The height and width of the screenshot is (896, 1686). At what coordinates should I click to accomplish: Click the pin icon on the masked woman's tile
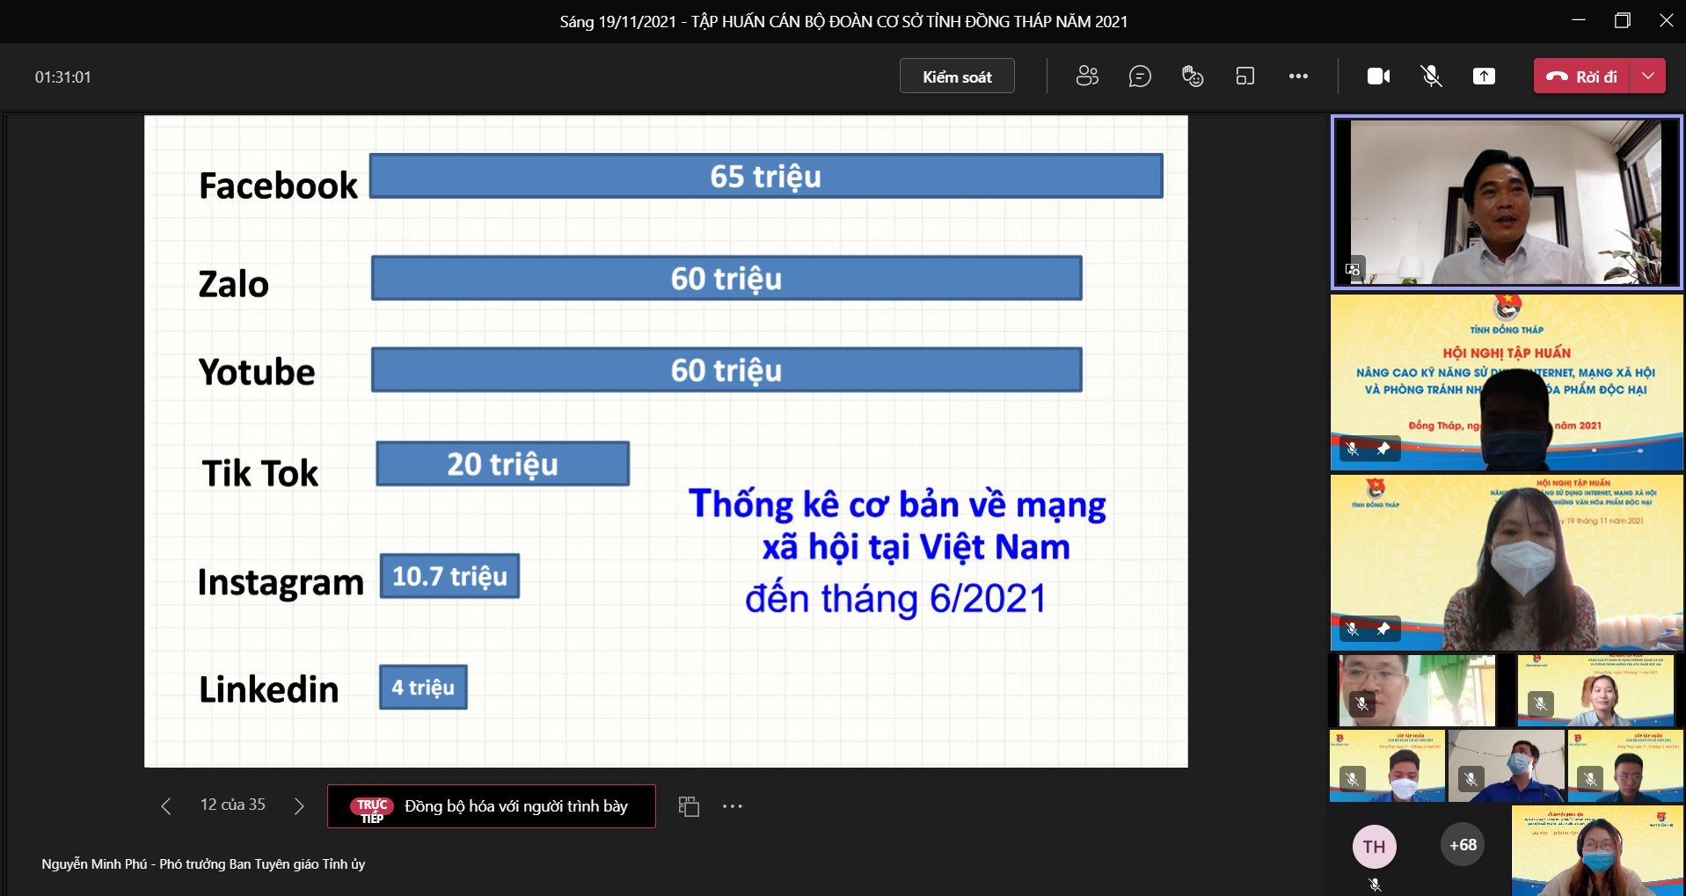[x=1383, y=629]
